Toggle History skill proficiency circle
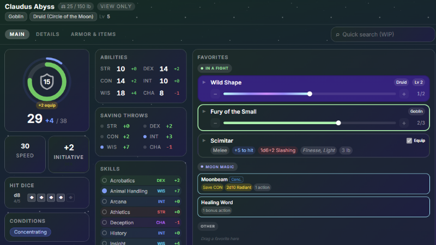 104,233
